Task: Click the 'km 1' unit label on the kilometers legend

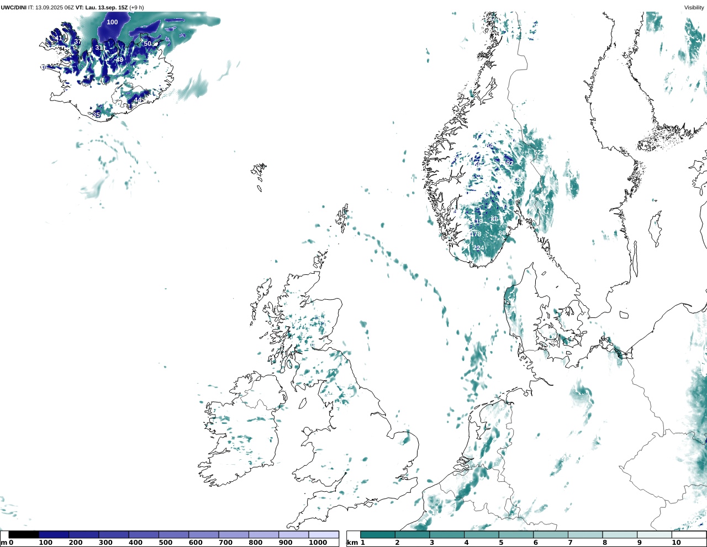Action: pos(356,543)
